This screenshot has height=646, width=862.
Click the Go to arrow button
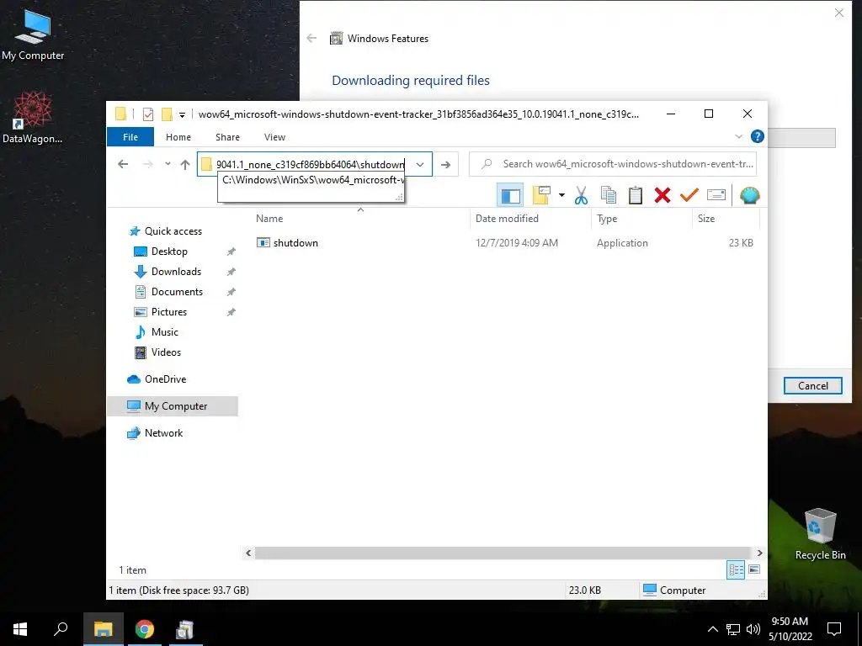(x=446, y=164)
